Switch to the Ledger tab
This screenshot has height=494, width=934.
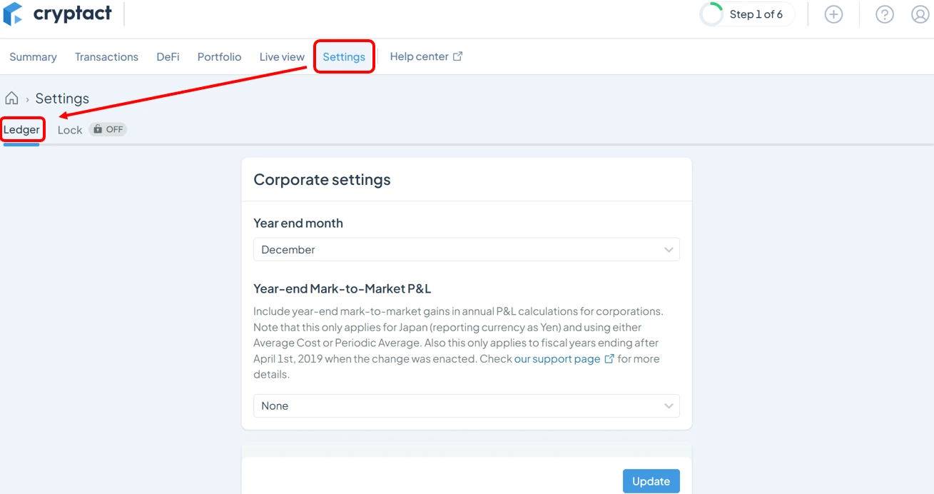point(21,130)
